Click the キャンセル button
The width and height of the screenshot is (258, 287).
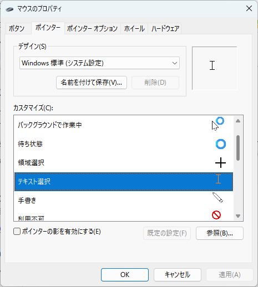tap(178, 275)
